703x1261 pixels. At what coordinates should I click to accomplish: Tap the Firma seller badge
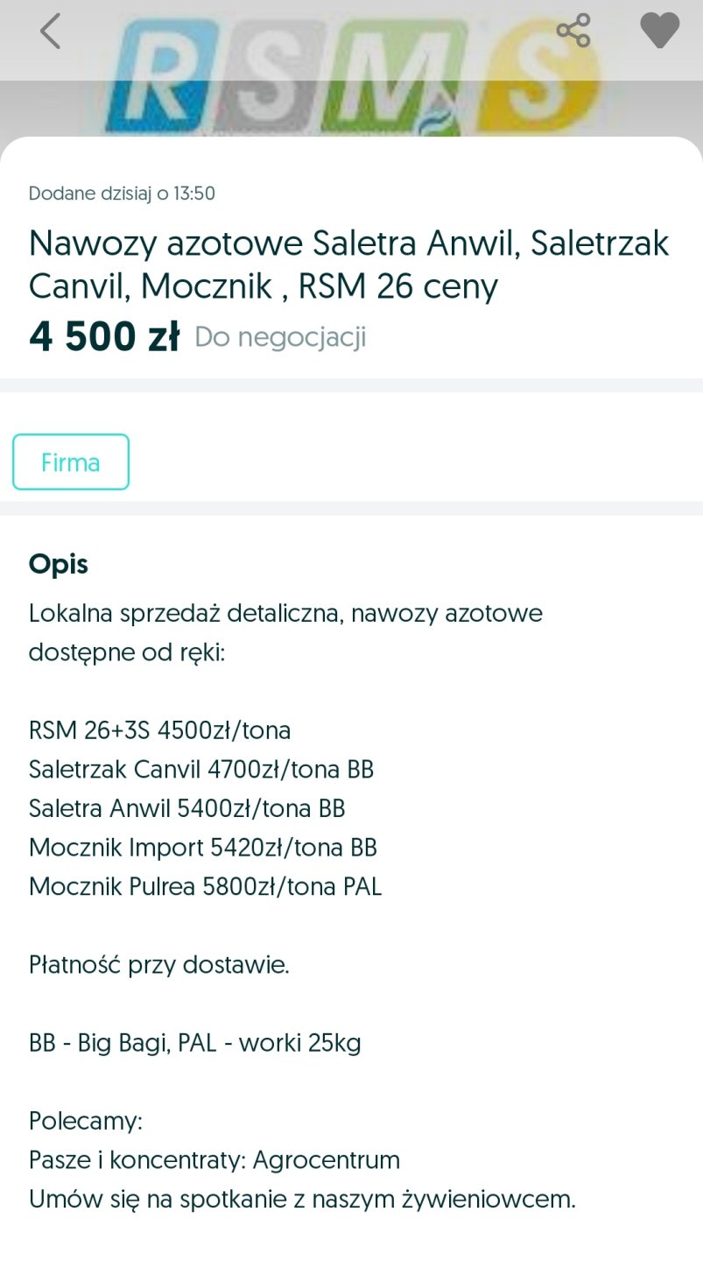point(71,461)
